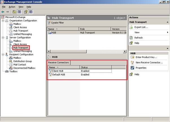
Task: Toggle the action pane toolbar icon
Action: click(31, 12)
